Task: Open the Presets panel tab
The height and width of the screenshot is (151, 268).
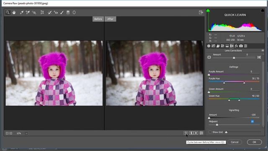Action: click(246, 46)
